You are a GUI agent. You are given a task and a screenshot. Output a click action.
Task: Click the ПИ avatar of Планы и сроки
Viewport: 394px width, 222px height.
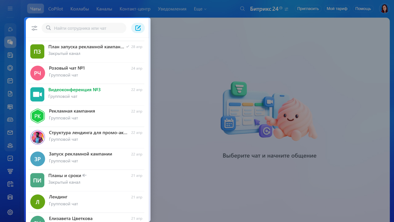[x=38, y=180]
